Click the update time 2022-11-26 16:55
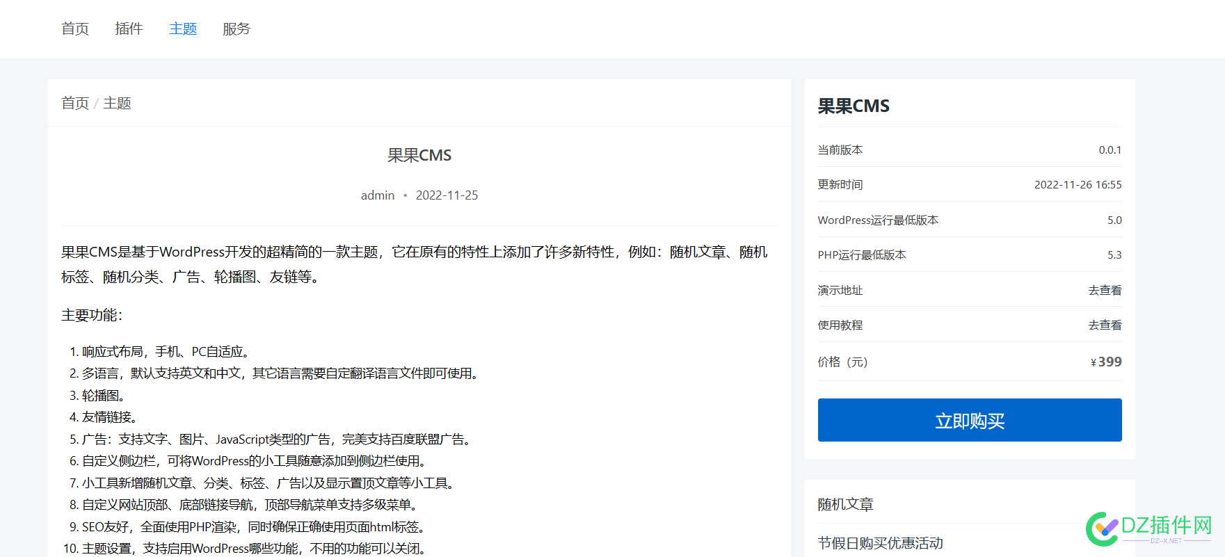Viewport: 1225px width, 557px height. (x=1078, y=184)
